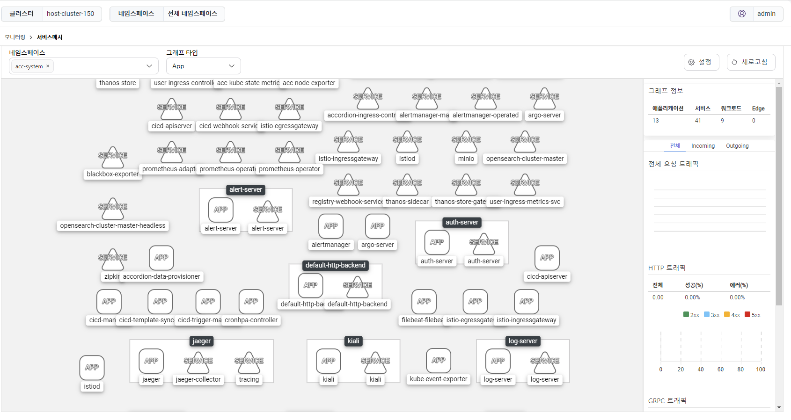791x420 pixels.
Task: Switch to the 전체 traffic tab
Action: pyautogui.click(x=675, y=146)
